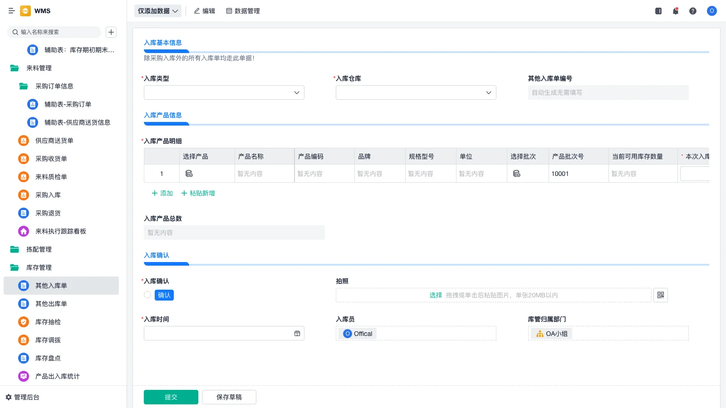Click 粘贴新增 link under the table
Image resolution: width=726 pixels, height=408 pixels.
click(x=198, y=193)
